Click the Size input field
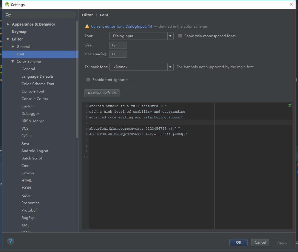Screen dimensions: 298x252 tap(118, 45)
